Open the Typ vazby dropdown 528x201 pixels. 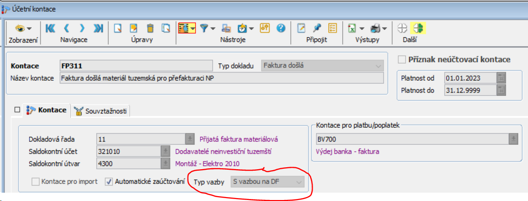(268, 182)
